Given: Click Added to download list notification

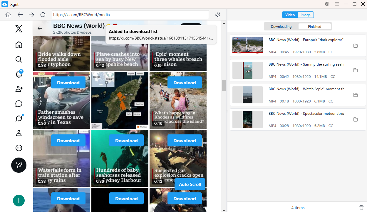Looking at the screenshot, I should click(161, 35).
